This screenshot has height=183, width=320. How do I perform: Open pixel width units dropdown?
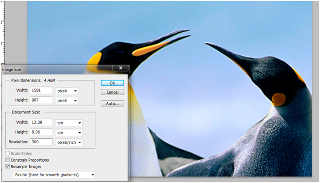pos(67,91)
